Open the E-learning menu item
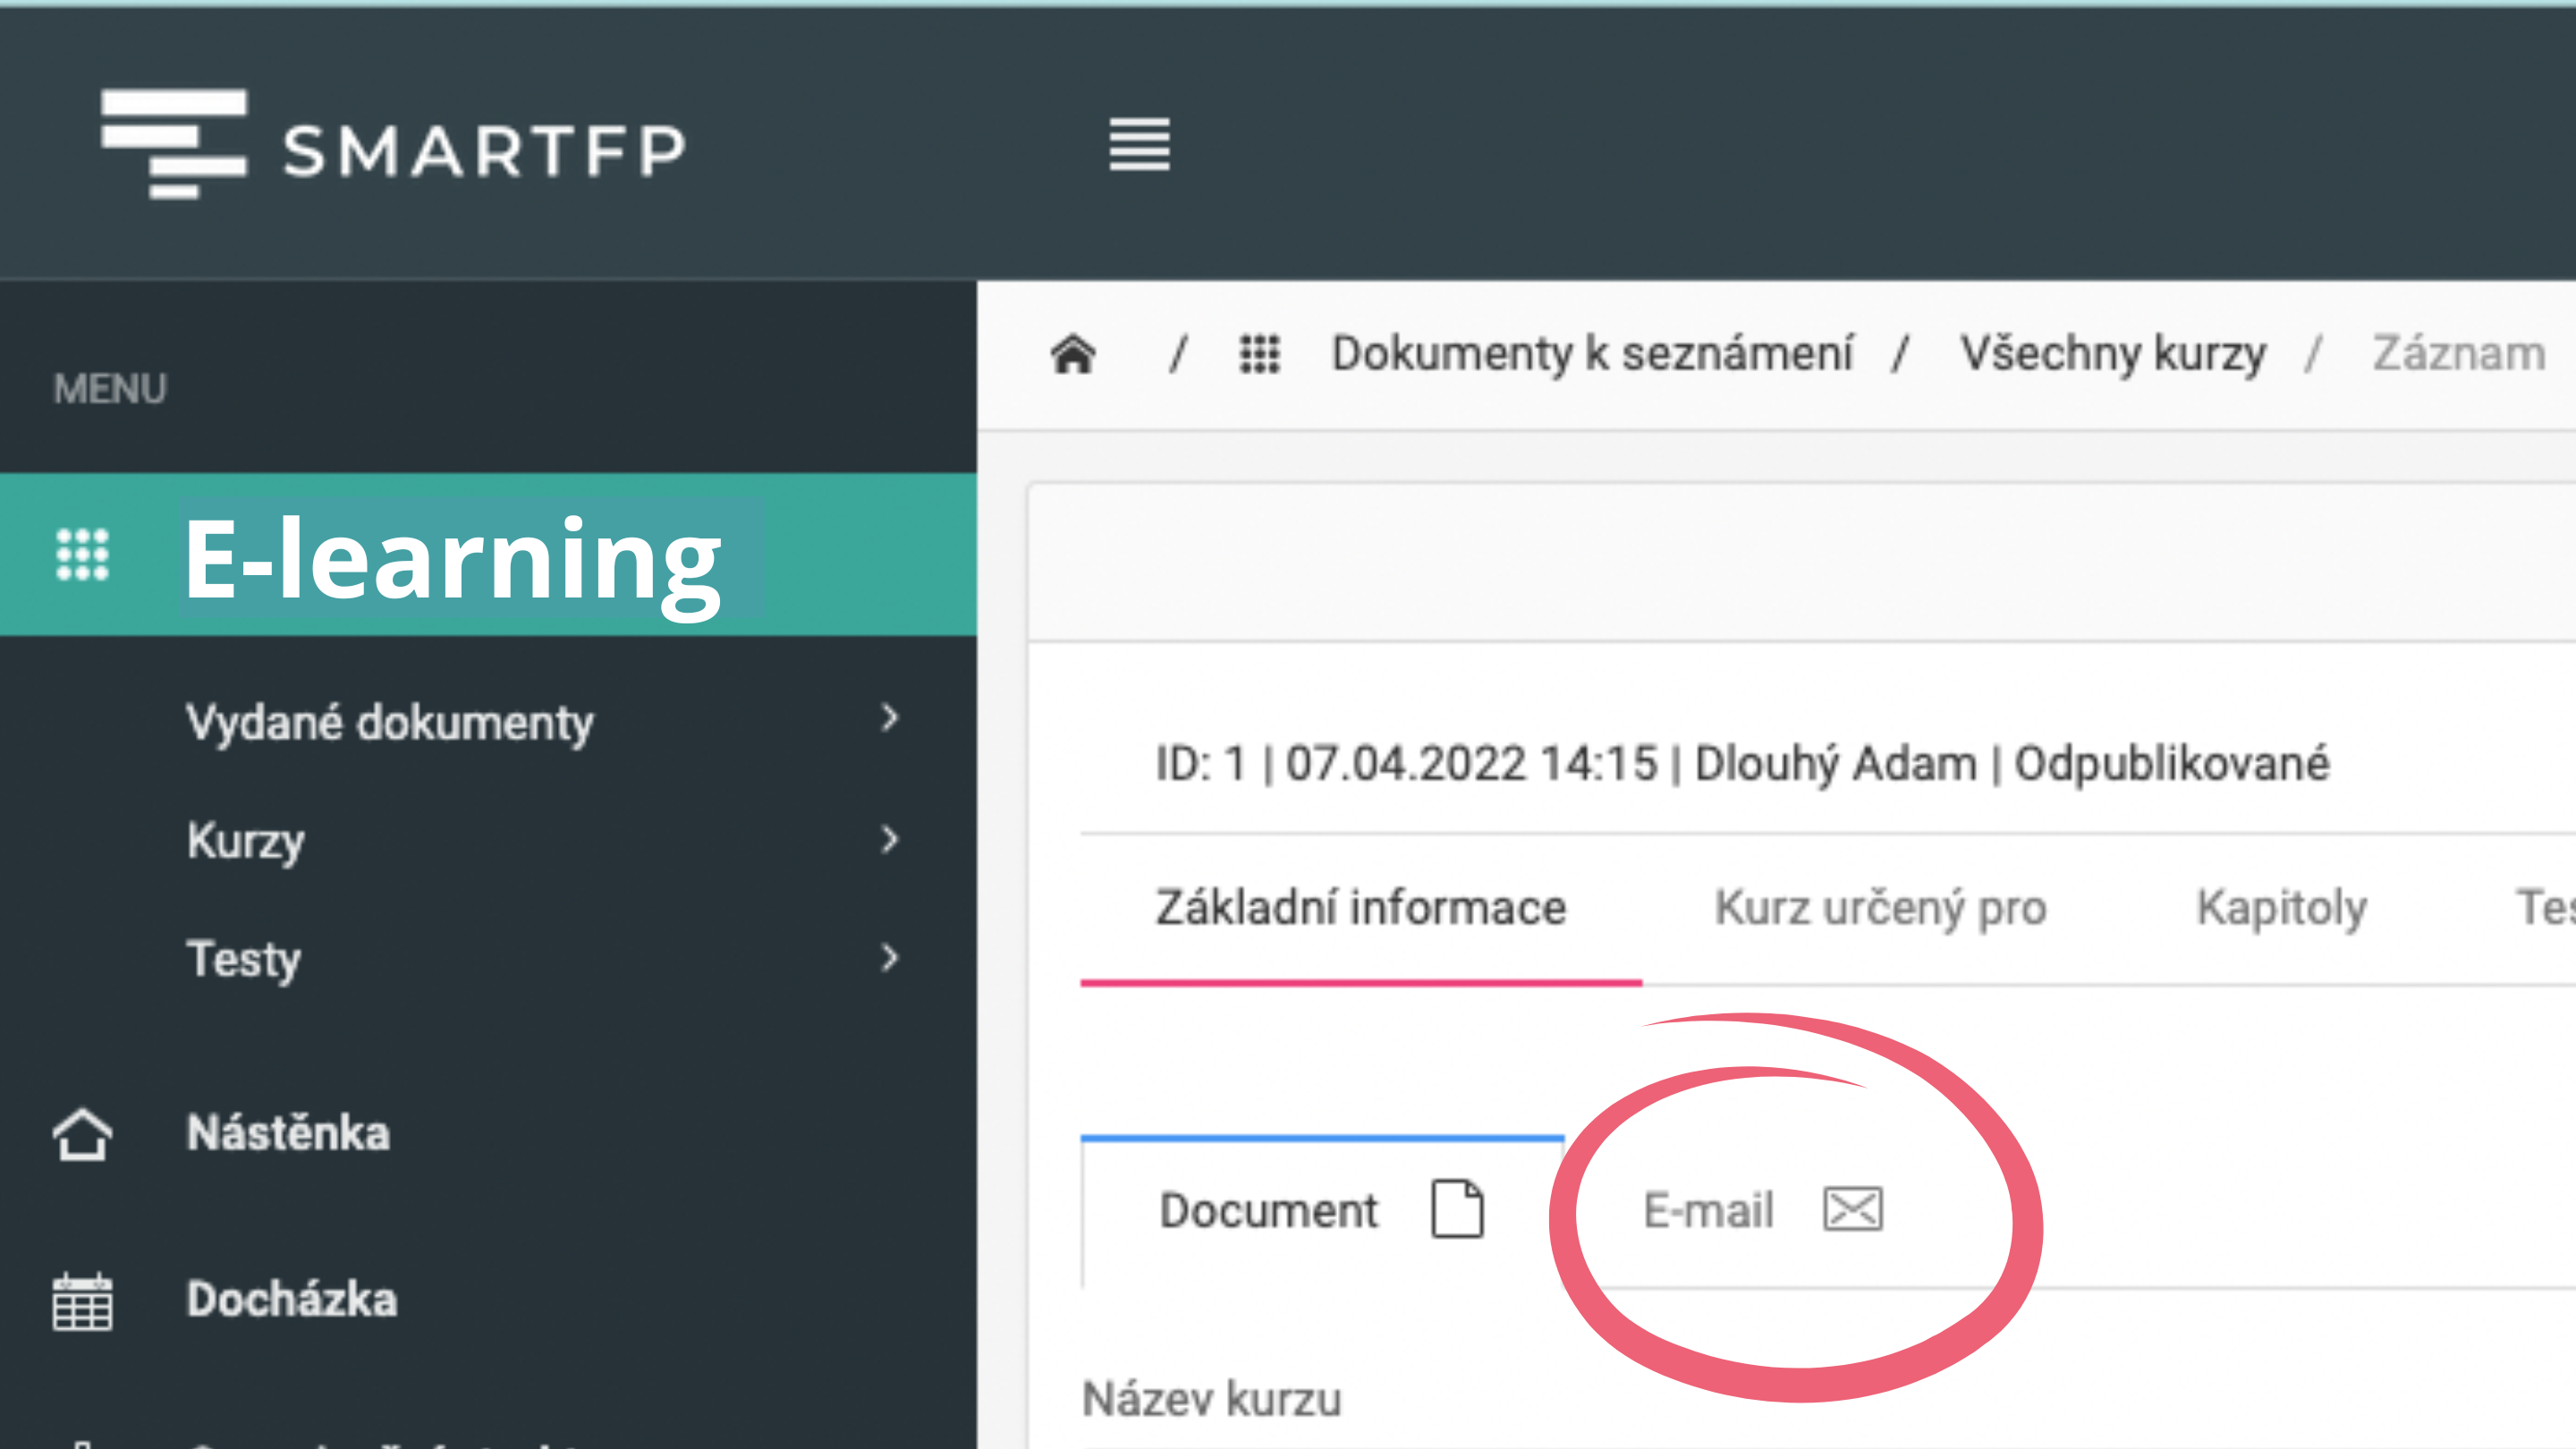The height and width of the screenshot is (1449, 2576). (x=452, y=556)
